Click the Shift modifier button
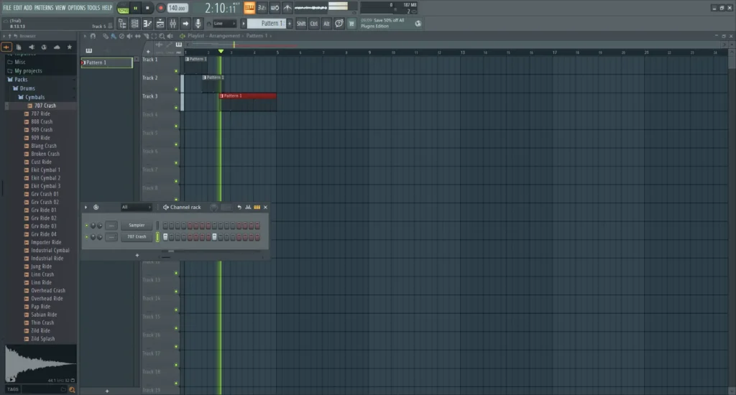Image resolution: width=736 pixels, height=395 pixels. click(x=301, y=24)
